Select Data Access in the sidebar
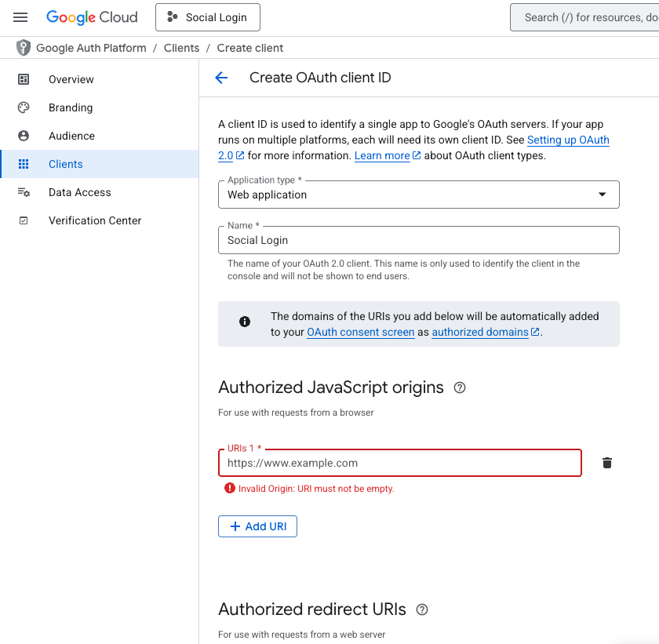Image resolution: width=659 pixels, height=644 pixels. point(79,192)
